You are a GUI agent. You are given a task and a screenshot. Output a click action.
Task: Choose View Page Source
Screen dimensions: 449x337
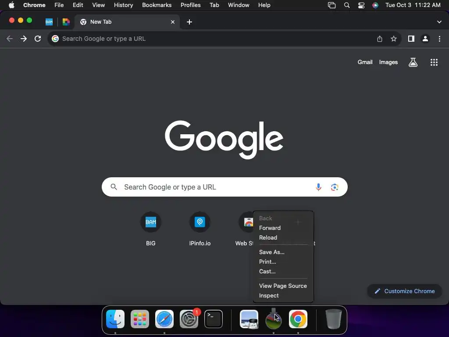click(283, 286)
